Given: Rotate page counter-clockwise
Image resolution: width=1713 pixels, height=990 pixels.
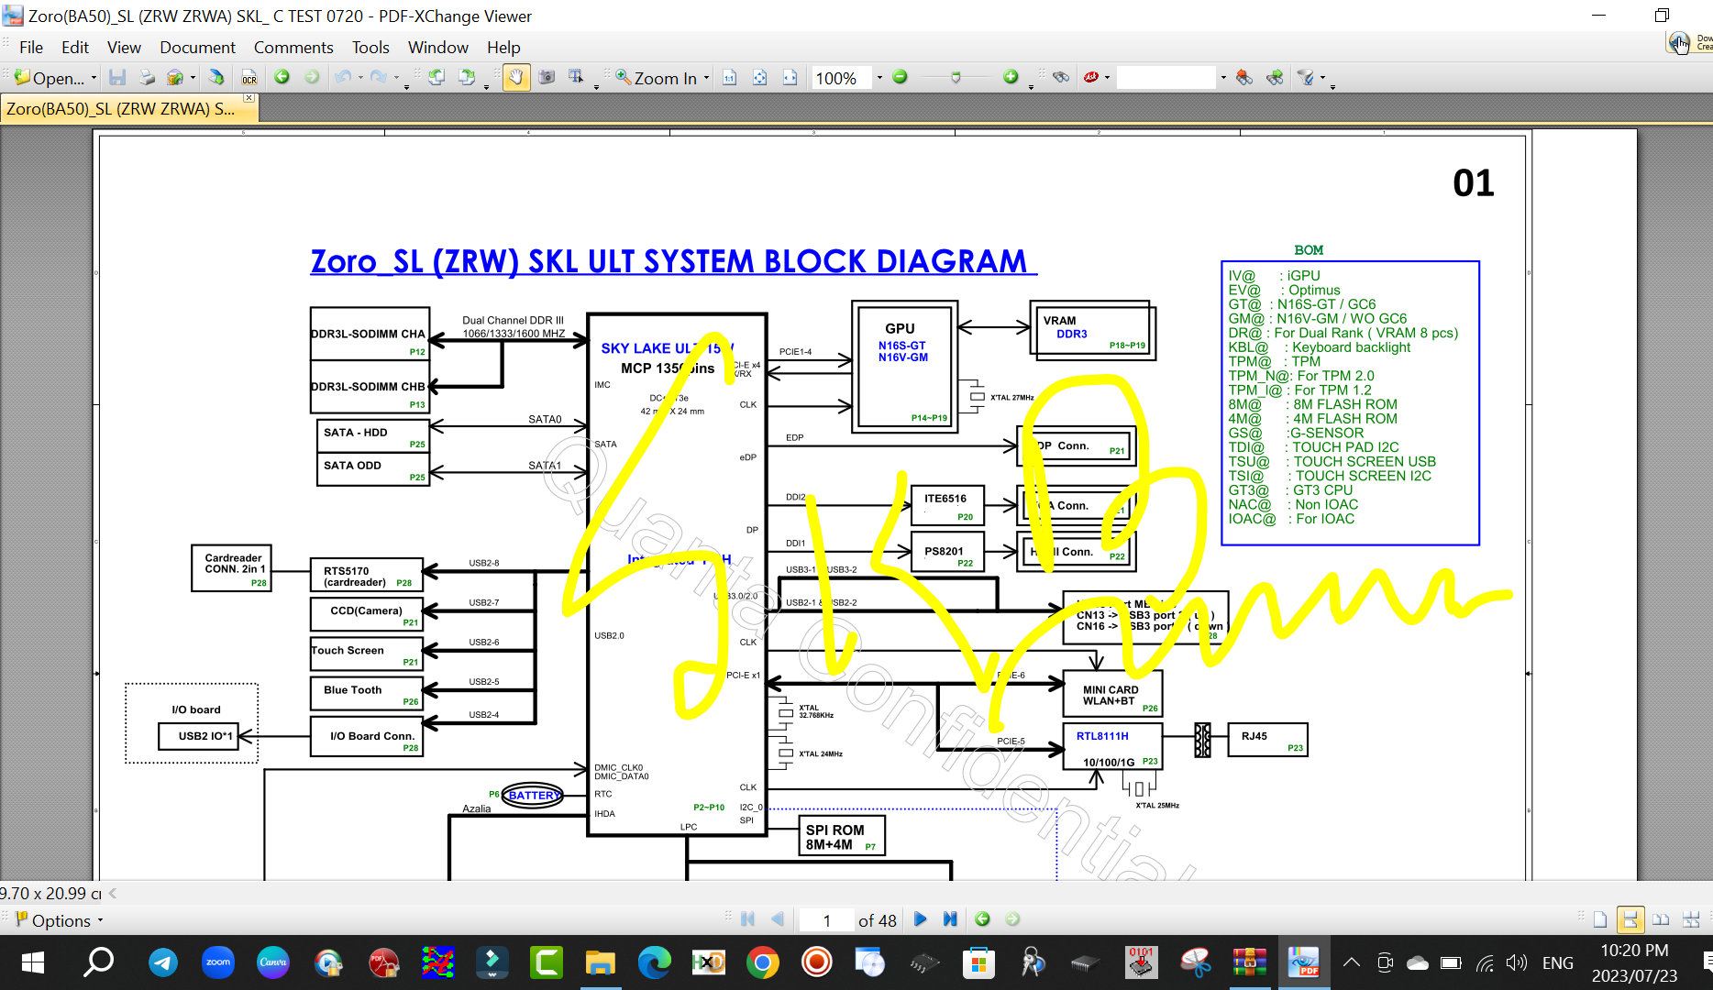Looking at the screenshot, I should click(437, 78).
